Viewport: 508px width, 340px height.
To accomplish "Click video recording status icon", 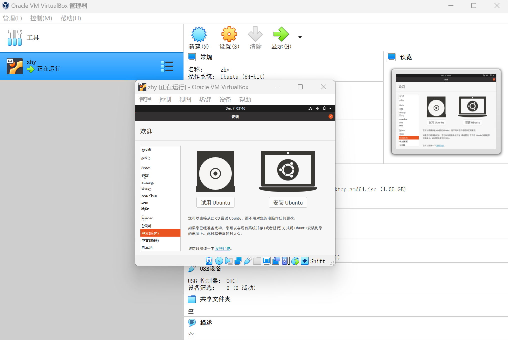I will pos(276,261).
